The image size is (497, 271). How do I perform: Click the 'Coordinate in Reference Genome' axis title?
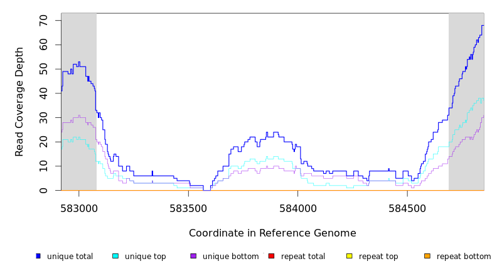(x=272, y=233)
